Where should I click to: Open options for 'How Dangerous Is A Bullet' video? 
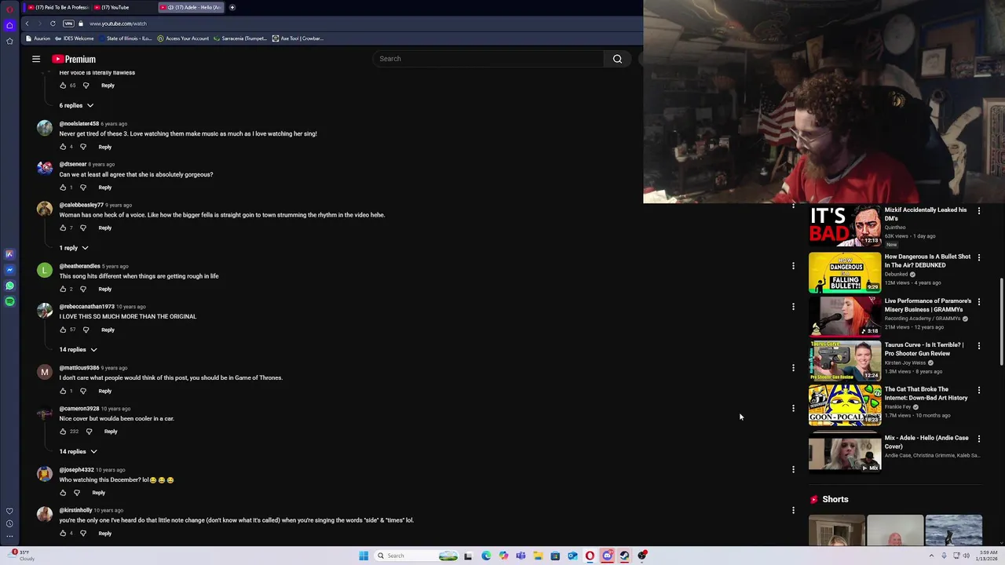(979, 257)
